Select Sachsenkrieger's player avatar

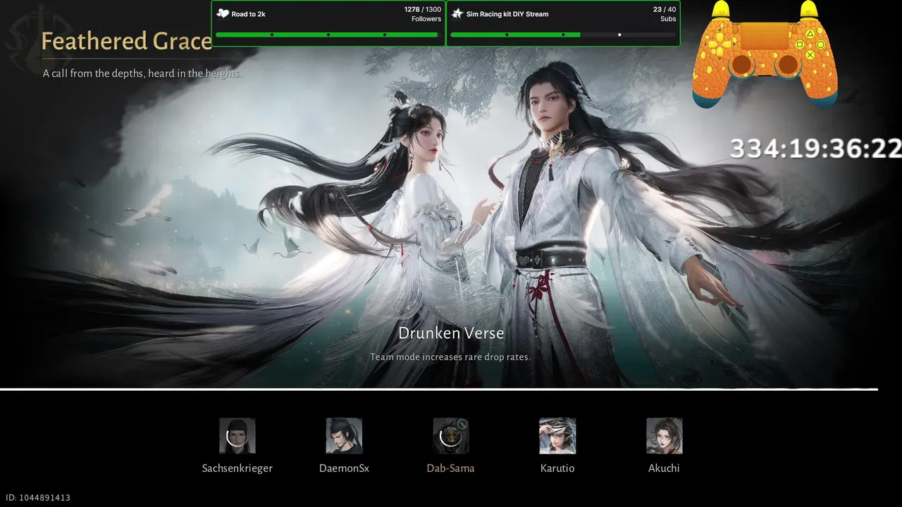coord(237,436)
